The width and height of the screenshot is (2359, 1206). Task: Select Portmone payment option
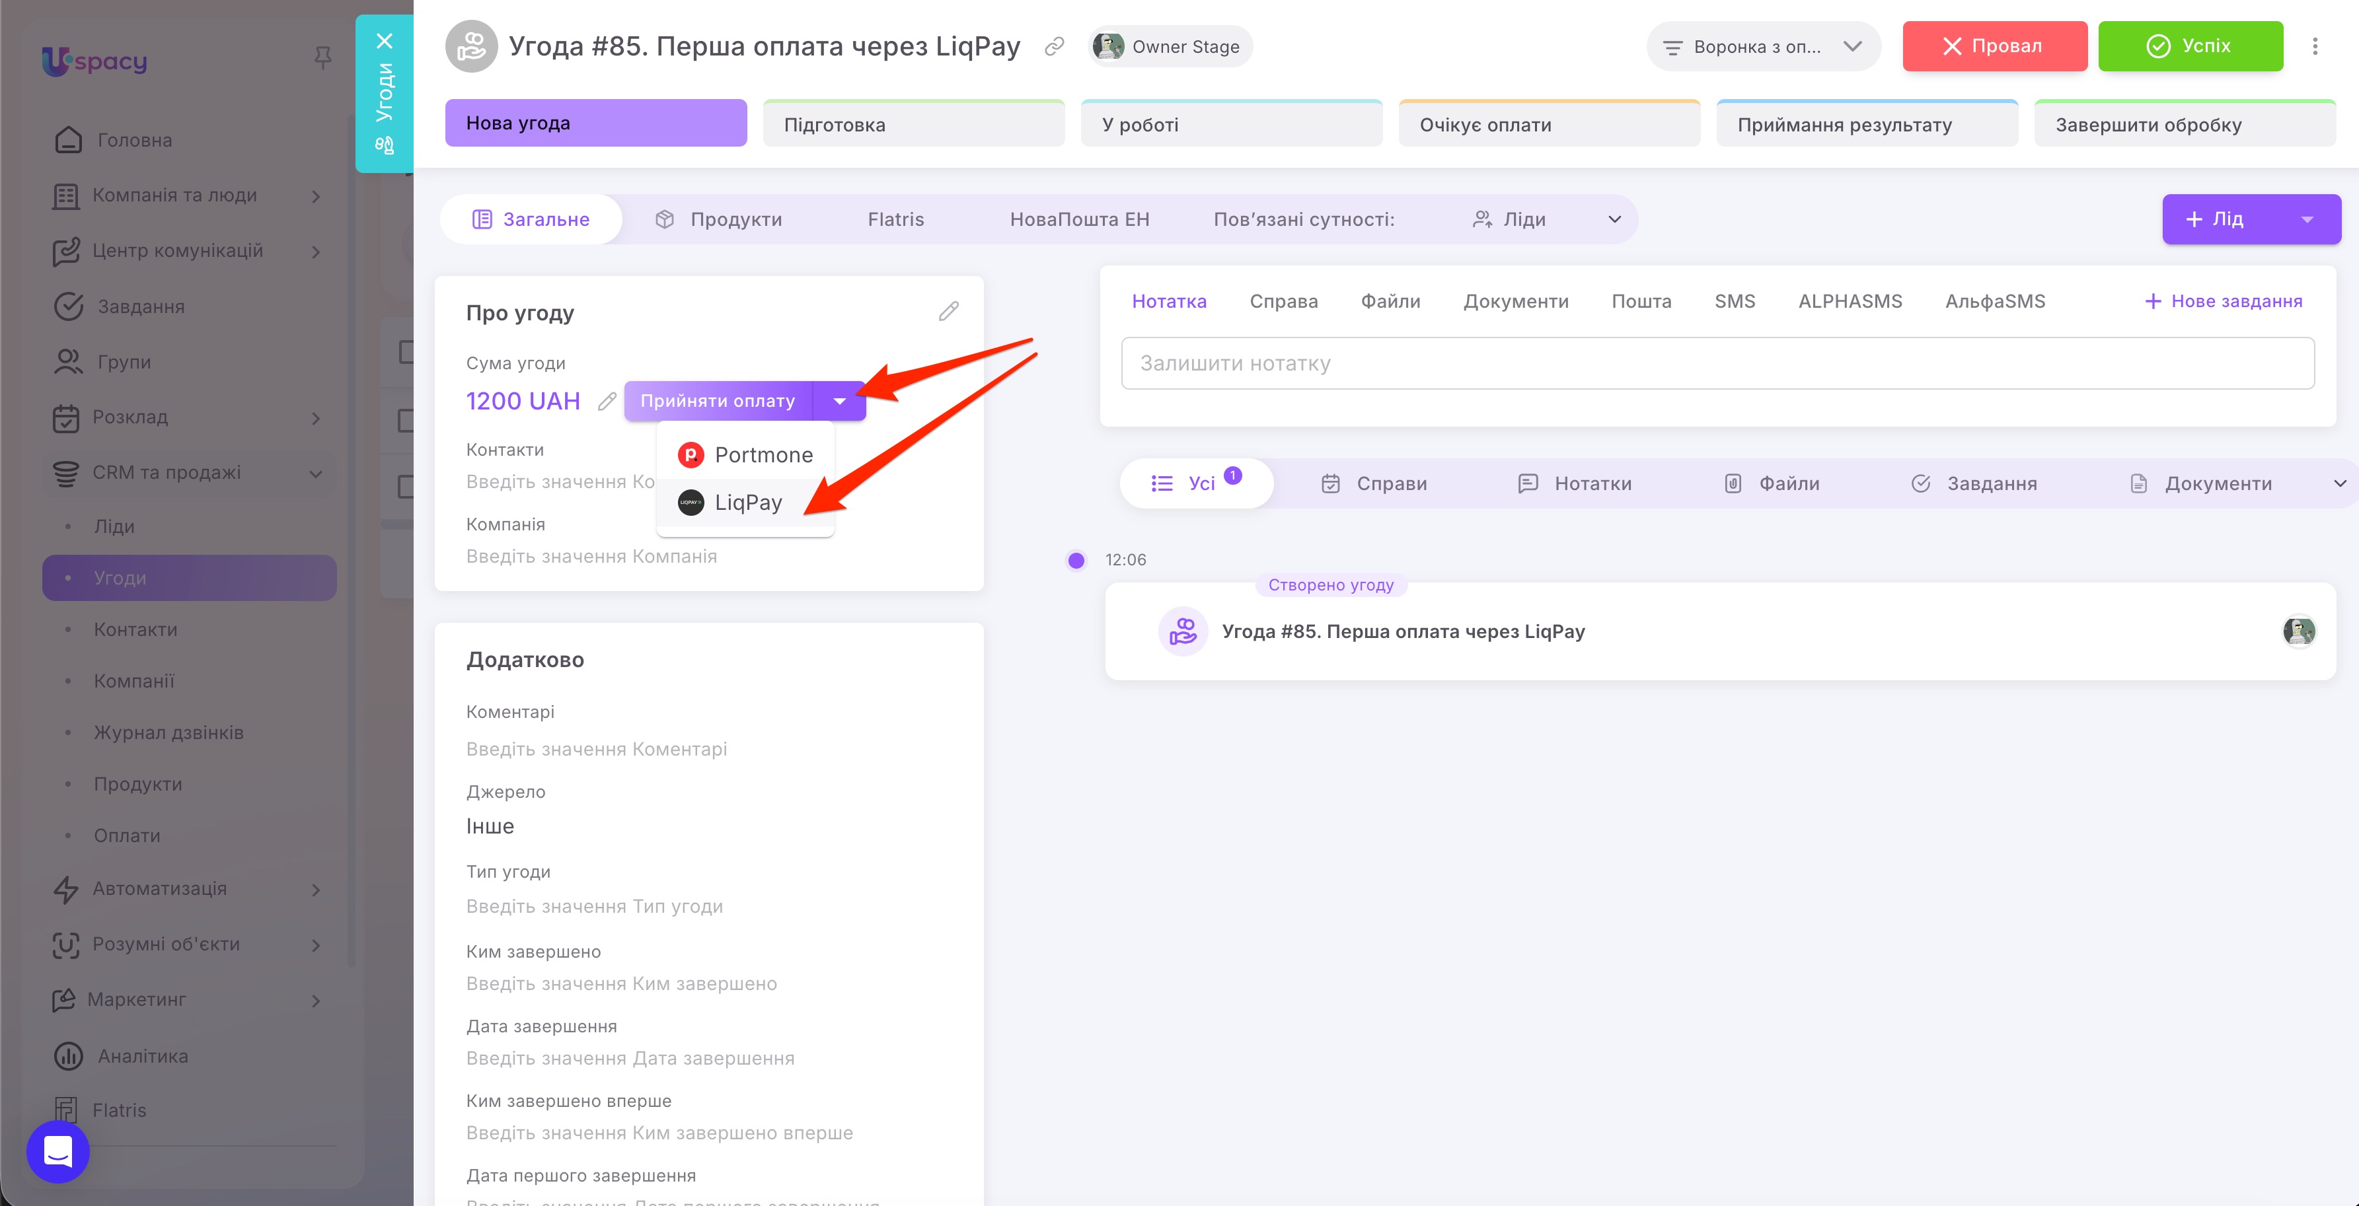click(745, 455)
